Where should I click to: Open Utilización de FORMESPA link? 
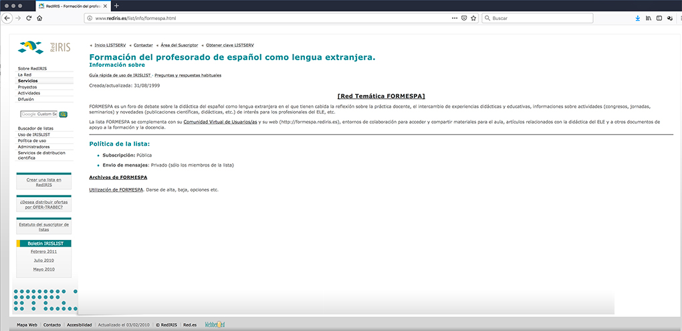pyautogui.click(x=116, y=190)
